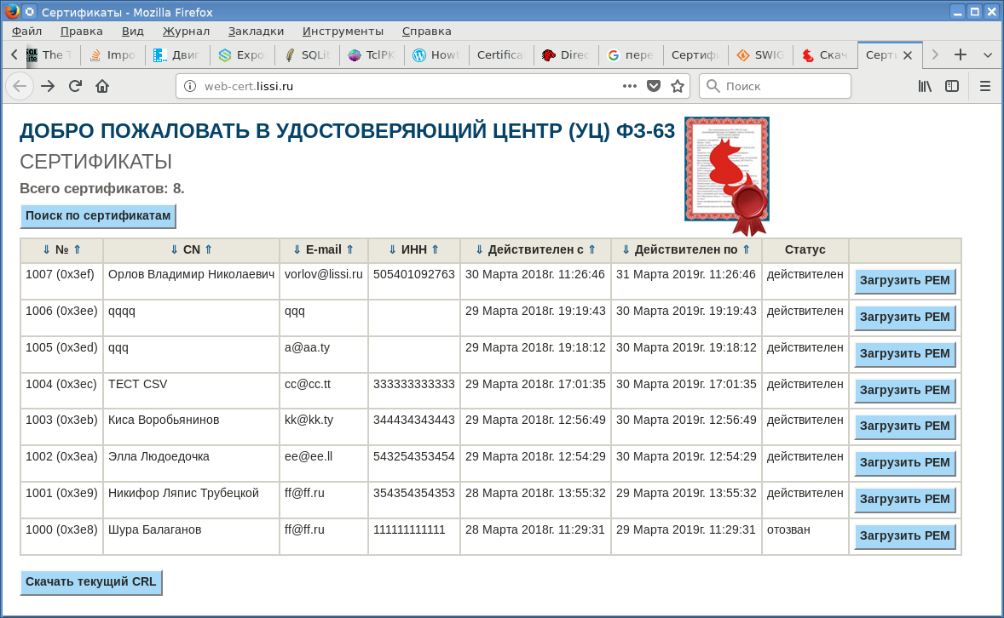Screen dimensions: 1004x618
Task: Open the Firefox hamburger menu
Action: coord(985,86)
